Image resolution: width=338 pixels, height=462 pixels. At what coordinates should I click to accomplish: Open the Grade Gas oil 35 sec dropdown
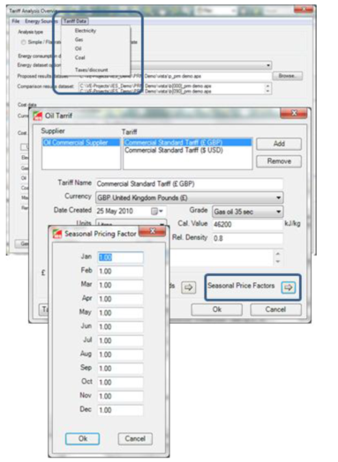(278, 212)
